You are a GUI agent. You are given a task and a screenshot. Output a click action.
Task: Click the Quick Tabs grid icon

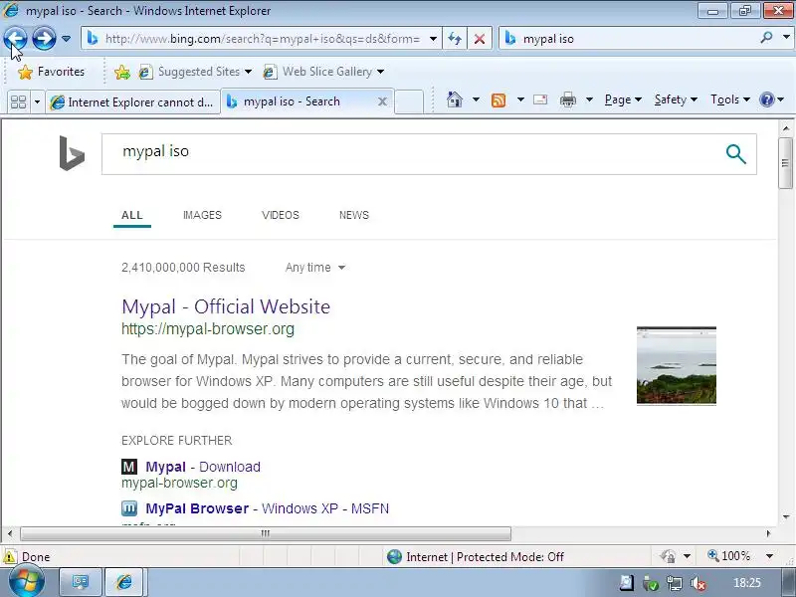[x=18, y=101]
